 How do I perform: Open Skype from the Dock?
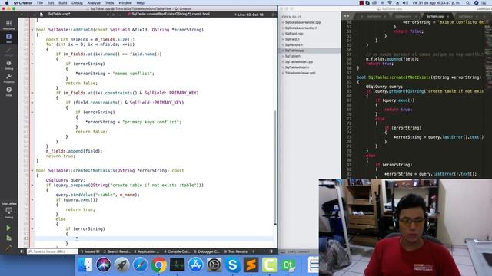coord(232,264)
